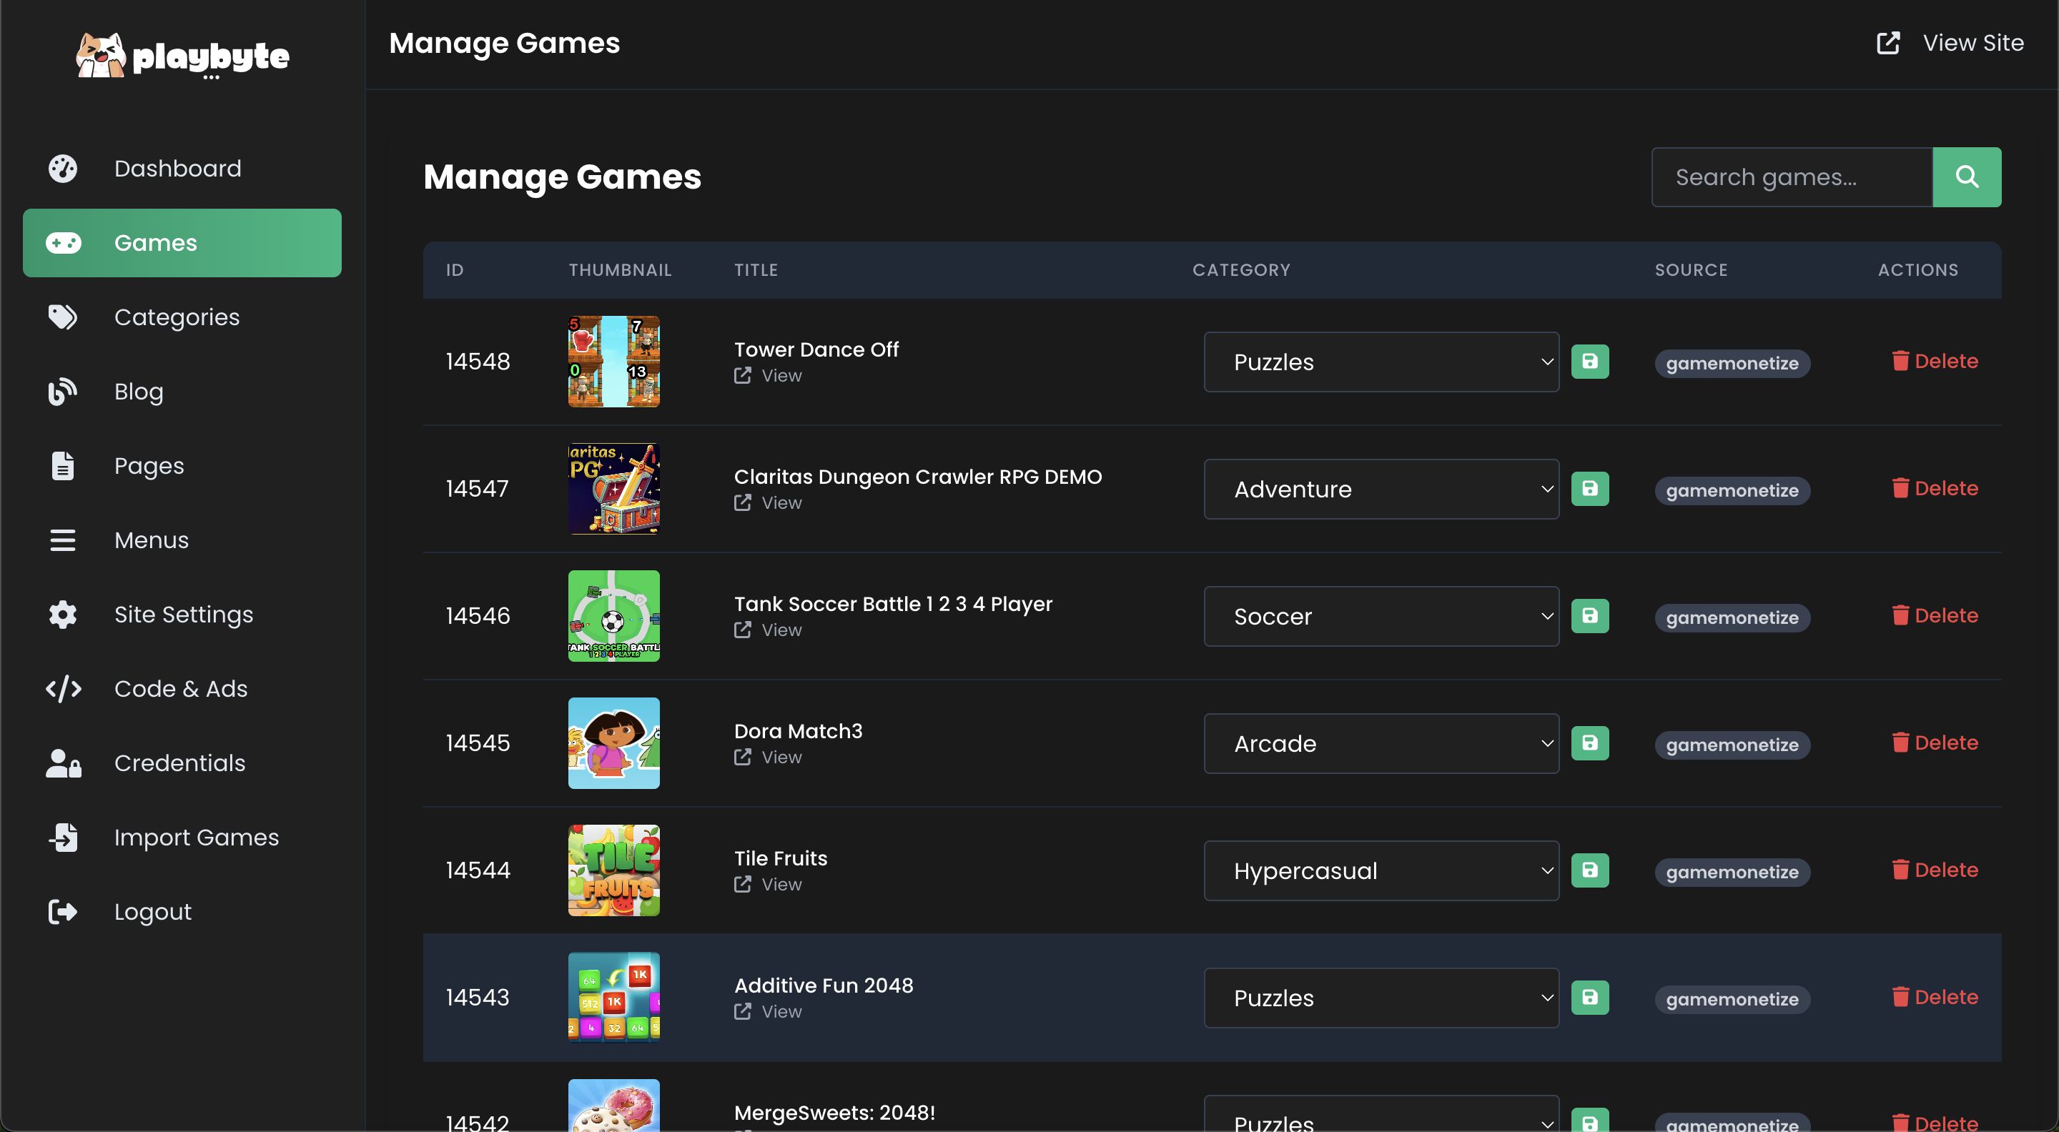
Task: Save category for Tower Dance Off
Action: pyautogui.click(x=1589, y=361)
